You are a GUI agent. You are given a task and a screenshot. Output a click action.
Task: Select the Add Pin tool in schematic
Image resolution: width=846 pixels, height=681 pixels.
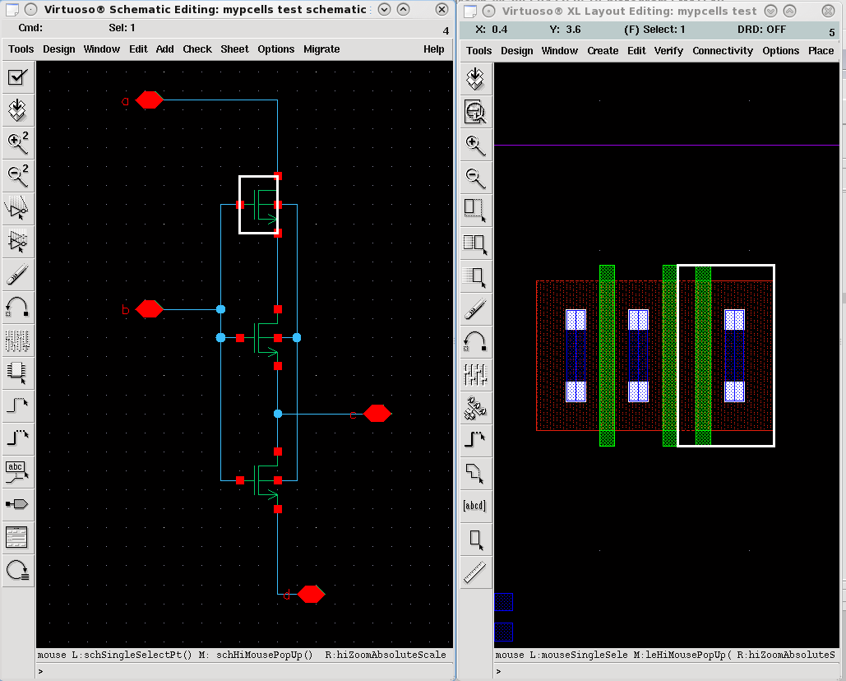point(18,504)
